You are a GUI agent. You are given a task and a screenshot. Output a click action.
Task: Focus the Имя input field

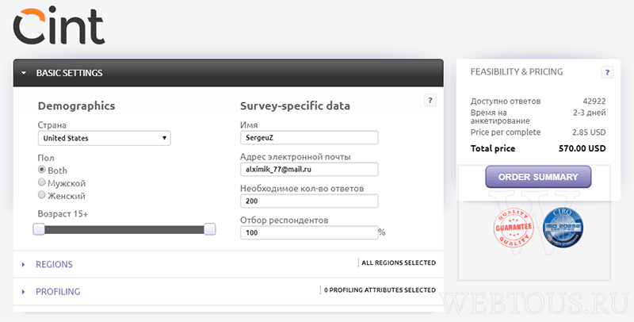pyautogui.click(x=309, y=137)
